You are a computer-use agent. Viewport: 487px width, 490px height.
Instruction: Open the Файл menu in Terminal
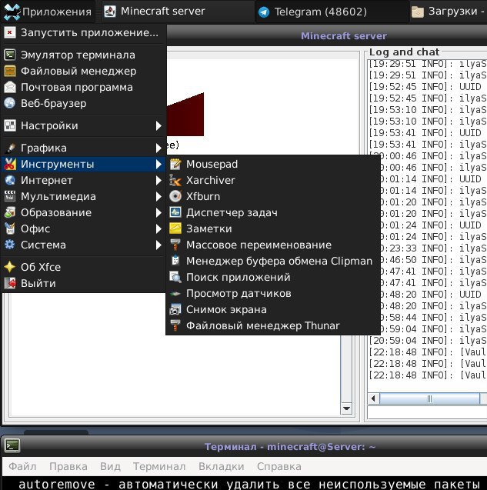(22, 467)
